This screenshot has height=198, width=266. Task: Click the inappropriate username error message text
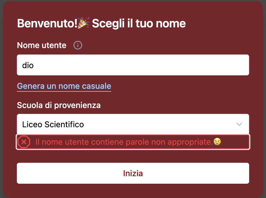[124, 142]
